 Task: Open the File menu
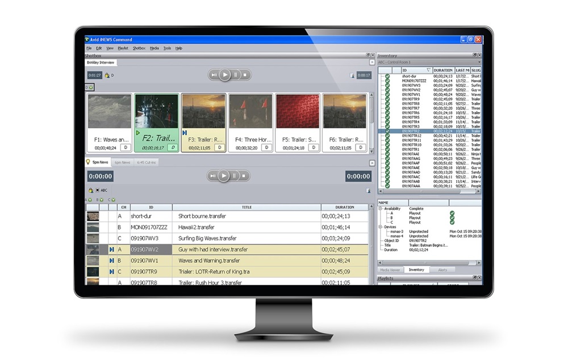[89, 48]
